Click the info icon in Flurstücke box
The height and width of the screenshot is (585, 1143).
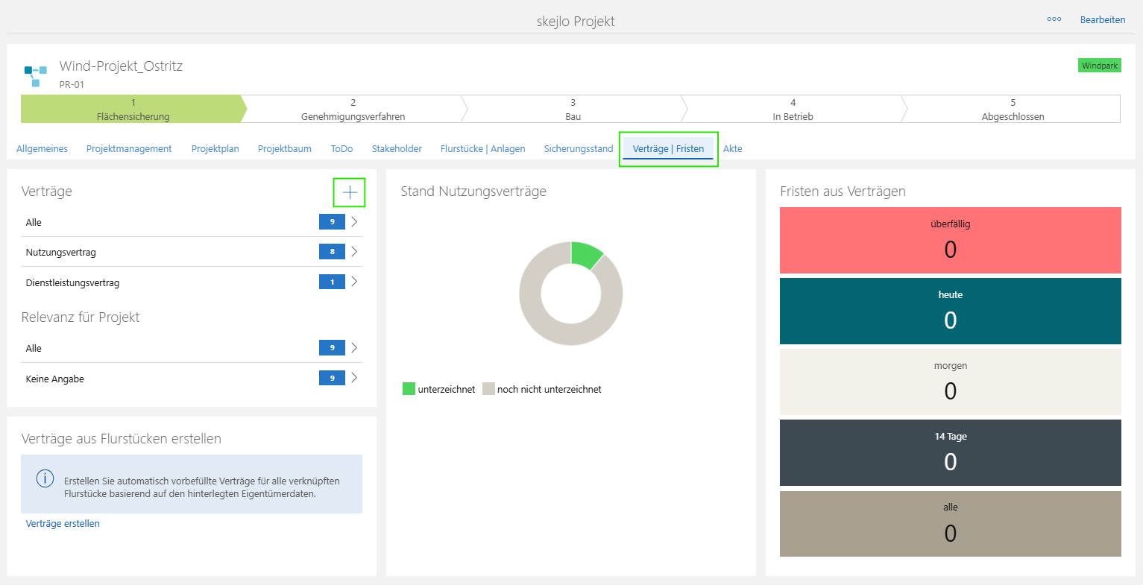coord(45,478)
